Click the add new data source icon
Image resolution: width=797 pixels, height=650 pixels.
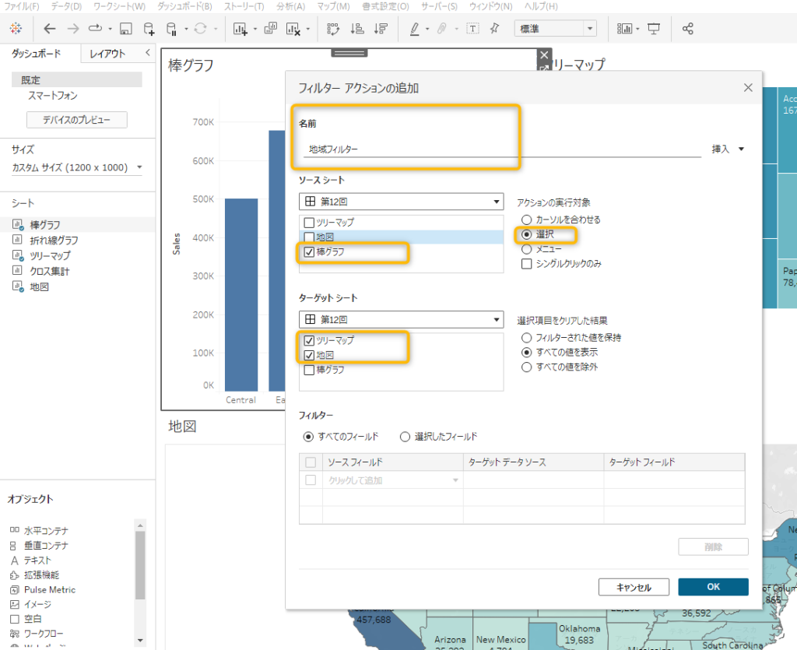[x=149, y=29]
